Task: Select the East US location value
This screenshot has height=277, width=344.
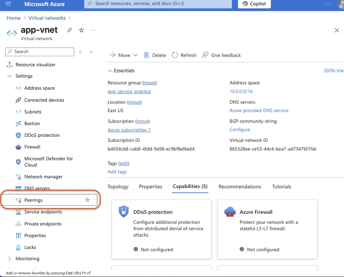Action: click(115, 111)
